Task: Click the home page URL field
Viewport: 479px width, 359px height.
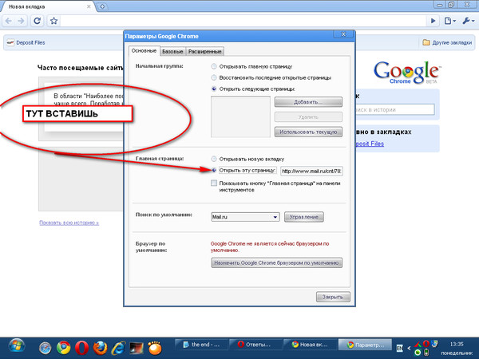Action: [311, 171]
